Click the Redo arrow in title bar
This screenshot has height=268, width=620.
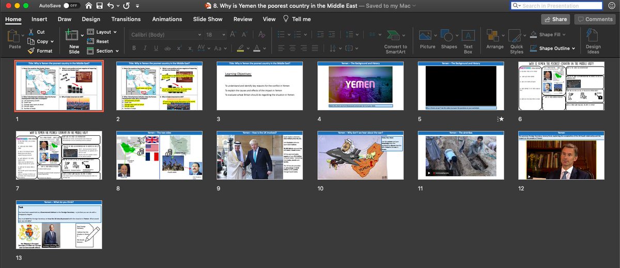(x=127, y=5)
